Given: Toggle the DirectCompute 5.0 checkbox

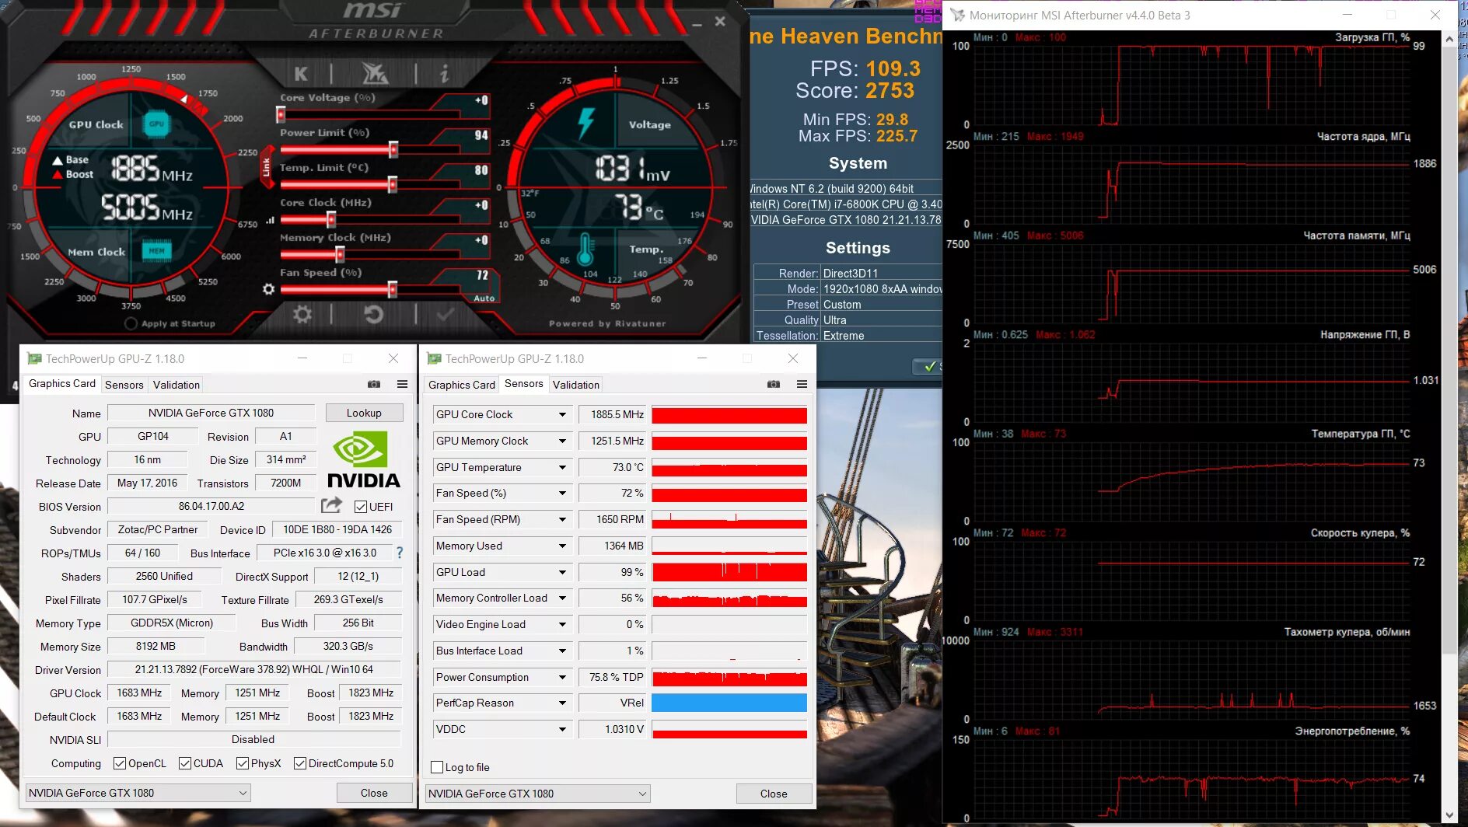Looking at the screenshot, I should click(300, 763).
